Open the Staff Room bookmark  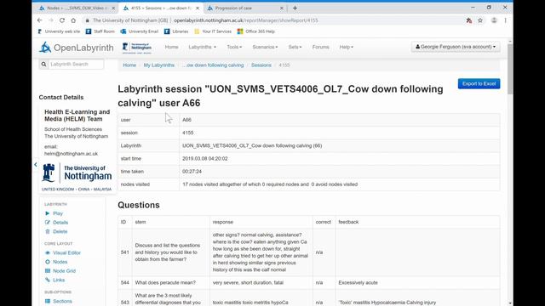coord(100,31)
